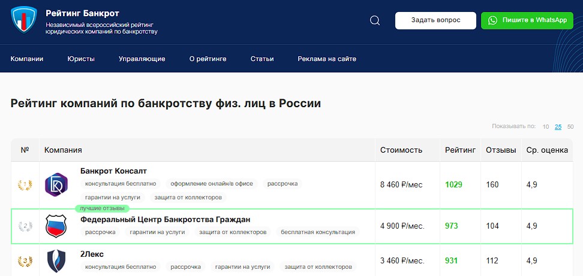Open the Компании menu item
The image size is (583, 276).
click(27, 59)
